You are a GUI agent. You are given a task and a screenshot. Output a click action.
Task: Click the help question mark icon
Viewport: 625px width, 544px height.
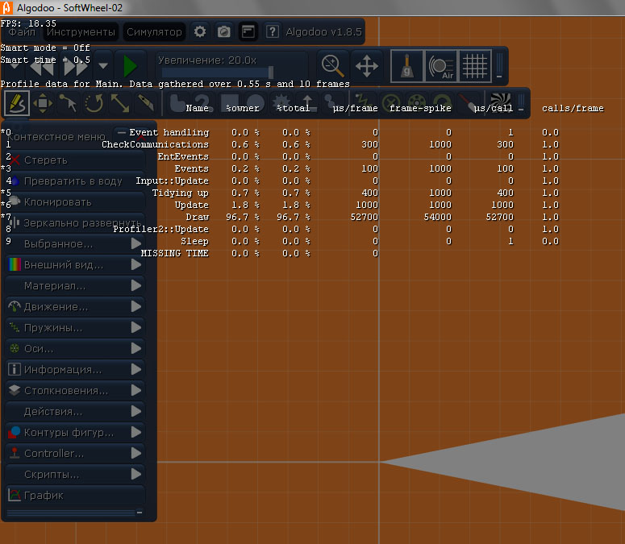tap(273, 32)
